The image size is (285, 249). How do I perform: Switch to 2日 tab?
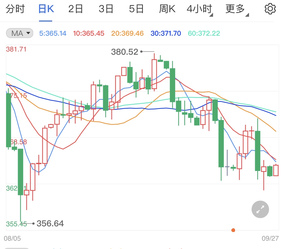[75, 9]
